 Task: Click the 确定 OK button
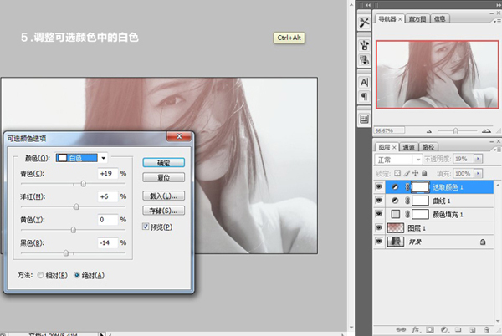(x=163, y=163)
